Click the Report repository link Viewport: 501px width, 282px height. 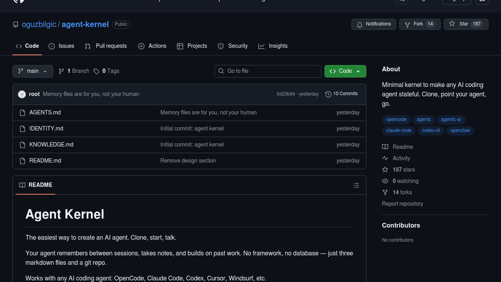pos(402,204)
